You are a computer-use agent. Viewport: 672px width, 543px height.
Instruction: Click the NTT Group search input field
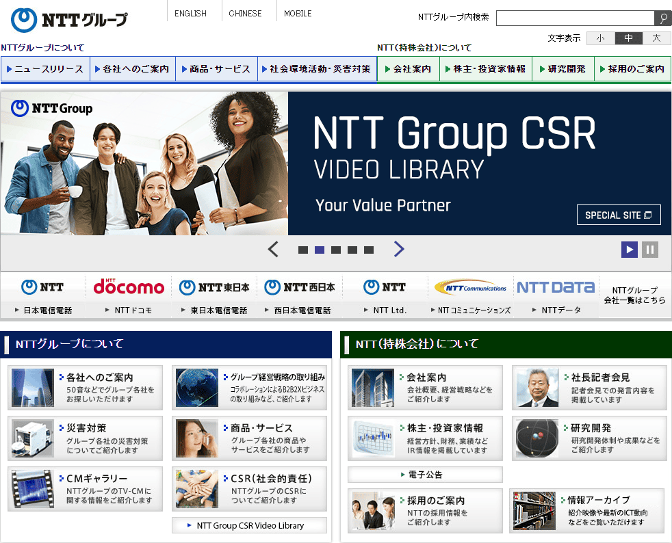tap(575, 18)
